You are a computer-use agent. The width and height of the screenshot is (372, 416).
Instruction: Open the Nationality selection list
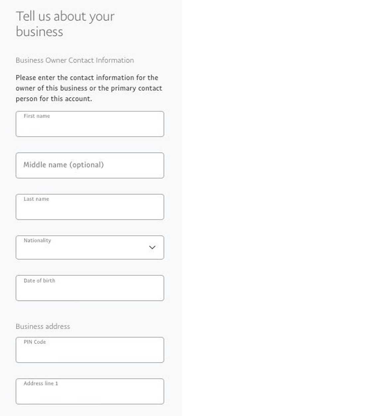click(90, 247)
